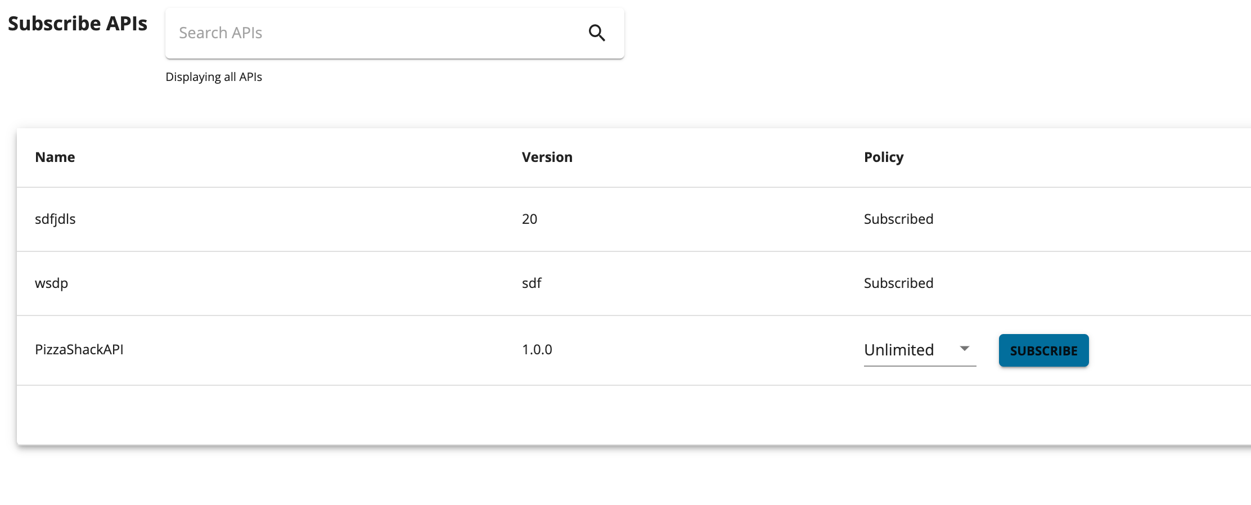Click the Name column header
This screenshot has width=1251, height=505.
(x=55, y=157)
